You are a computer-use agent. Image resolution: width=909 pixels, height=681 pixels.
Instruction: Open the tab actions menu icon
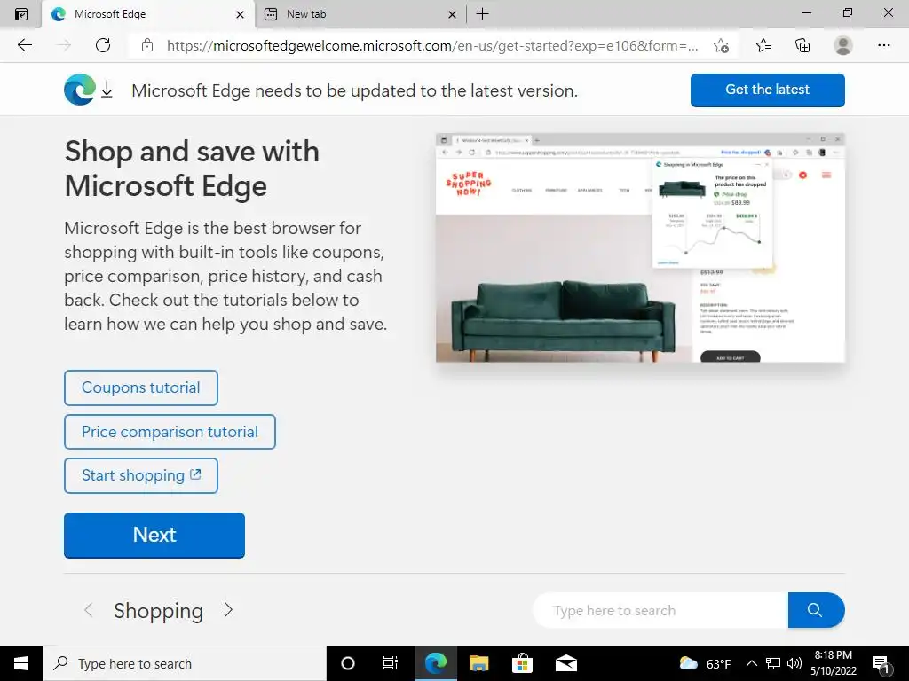[x=21, y=14]
